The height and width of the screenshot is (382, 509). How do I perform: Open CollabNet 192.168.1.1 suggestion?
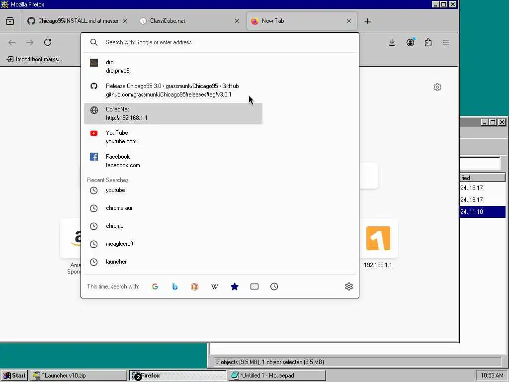pyautogui.click(x=173, y=113)
